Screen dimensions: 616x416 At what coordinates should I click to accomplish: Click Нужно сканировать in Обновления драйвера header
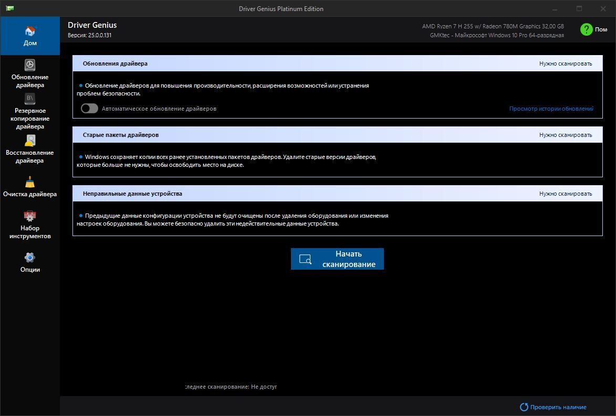[565, 63]
